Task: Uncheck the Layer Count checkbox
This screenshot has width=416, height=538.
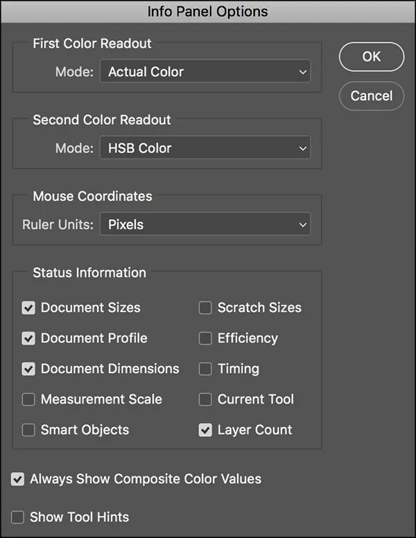Action: tap(205, 430)
